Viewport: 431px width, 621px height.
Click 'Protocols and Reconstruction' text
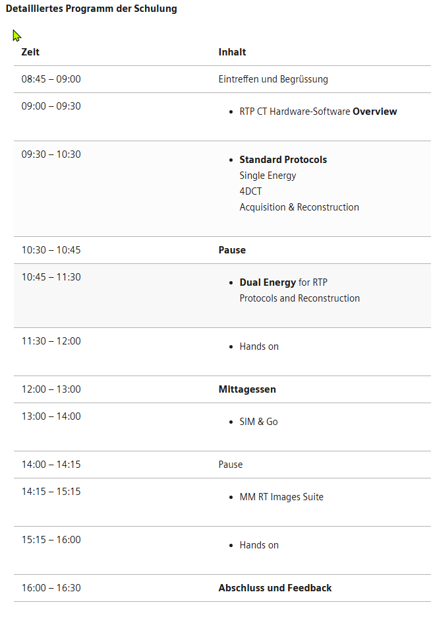[299, 298]
